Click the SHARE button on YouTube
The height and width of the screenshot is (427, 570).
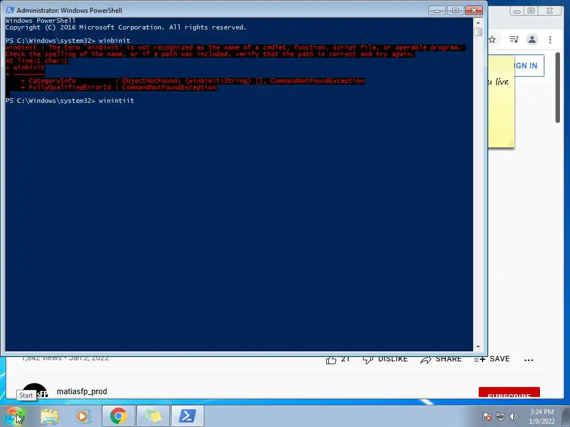click(441, 359)
